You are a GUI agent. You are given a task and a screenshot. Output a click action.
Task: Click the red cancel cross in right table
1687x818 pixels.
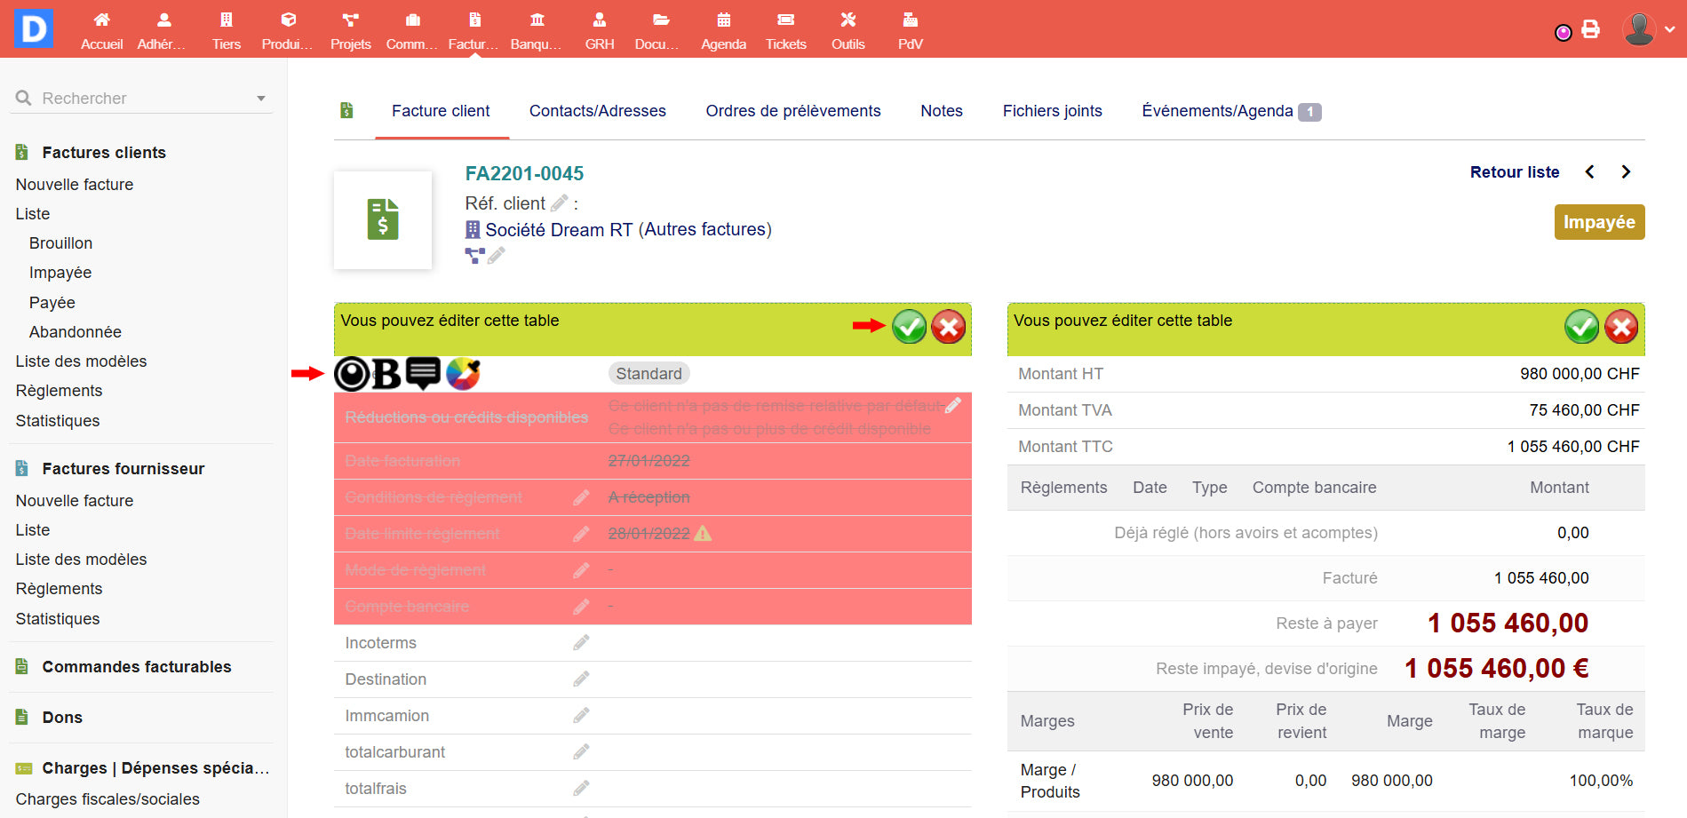pyautogui.click(x=1621, y=327)
